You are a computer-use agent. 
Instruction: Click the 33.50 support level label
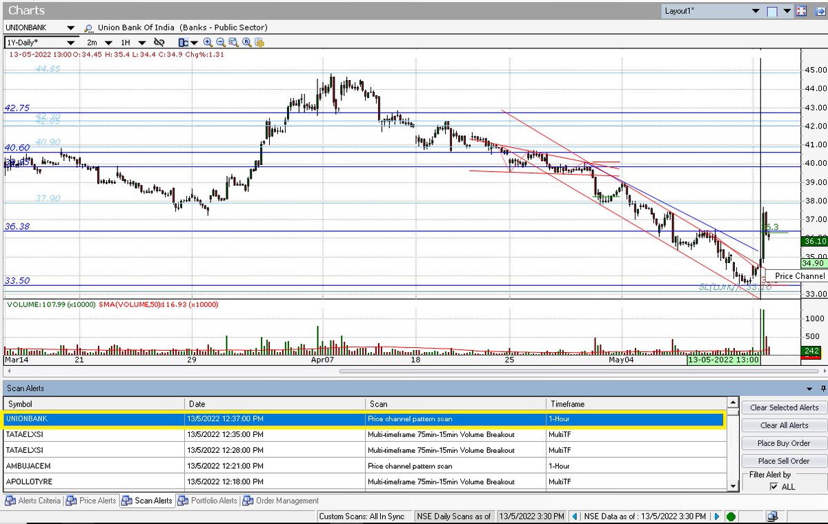(17, 280)
